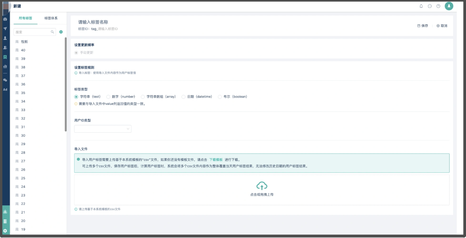The width and height of the screenshot is (466, 238).
Task: Click the cloud upload icon
Action: click(x=262, y=186)
